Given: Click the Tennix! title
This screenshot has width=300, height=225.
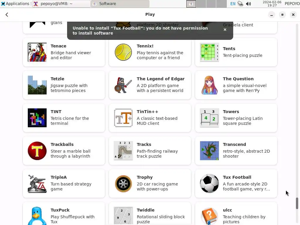Looking at the screenshot, I should pos(145,46).
